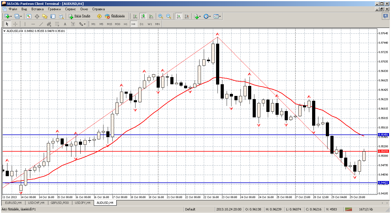Open the Вставка menu
This screenshot has width=391, height=213.
[x=37, y=9]
